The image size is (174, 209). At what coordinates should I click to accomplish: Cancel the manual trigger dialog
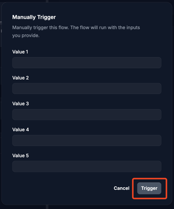click(x=122, y=188)
